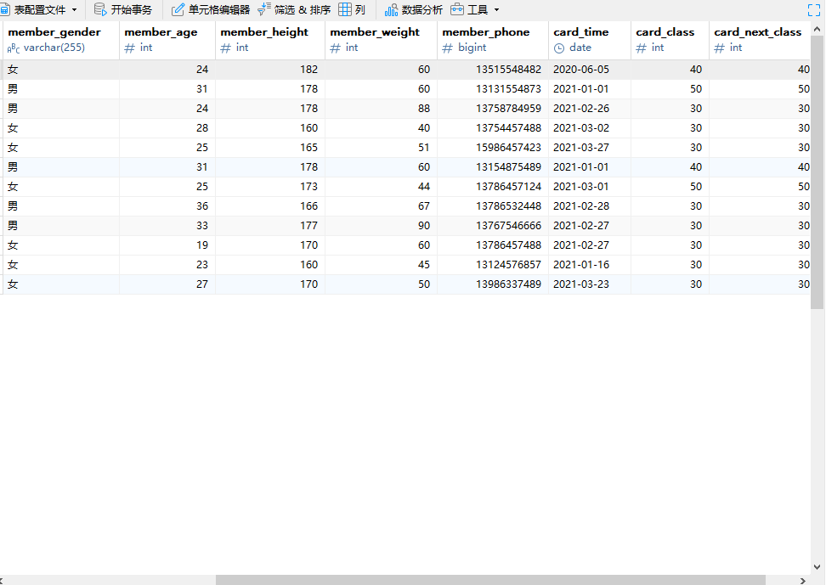
Task: Open the 表配置文件 dropdown menu
Action: [38, 10]
